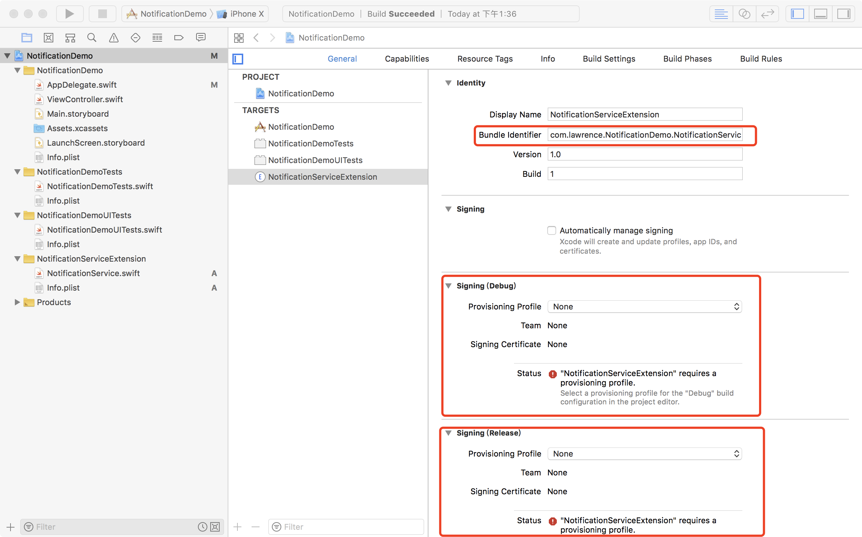Collapse the Signing (Debug) section

point(448,286)
